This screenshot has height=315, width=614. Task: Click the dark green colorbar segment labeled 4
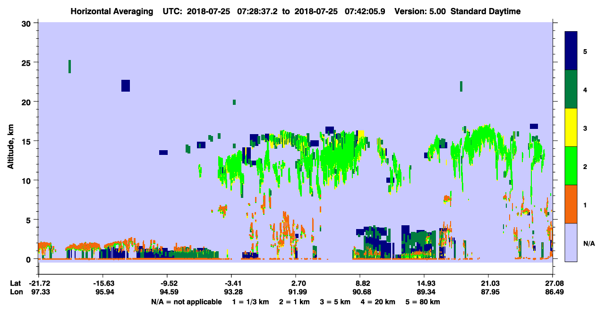tap(571, 89)
